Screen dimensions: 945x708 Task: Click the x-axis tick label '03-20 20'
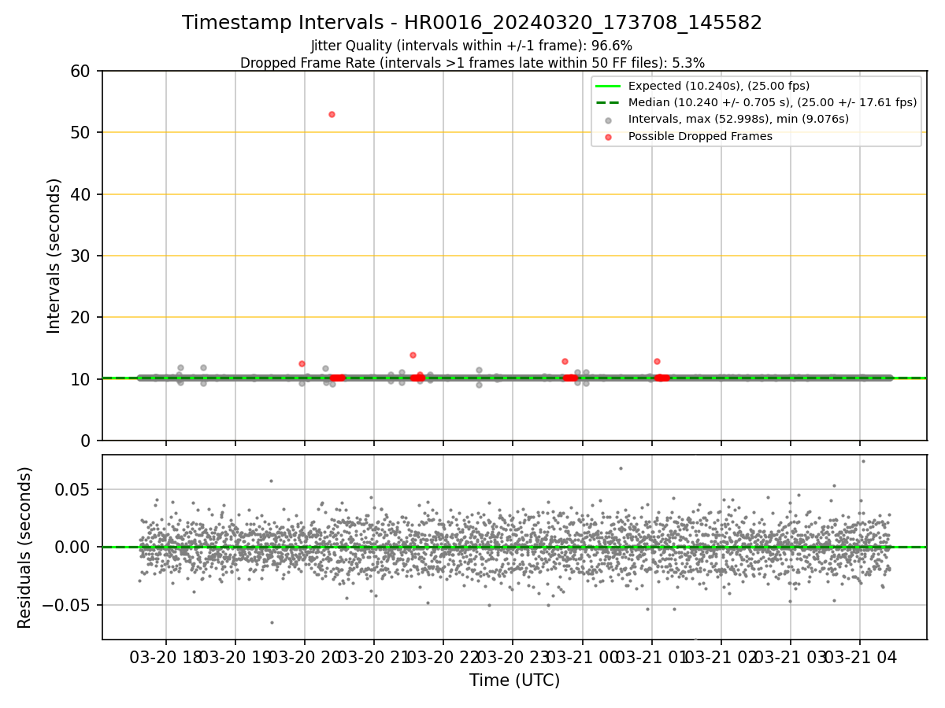(x=304, y=657)
